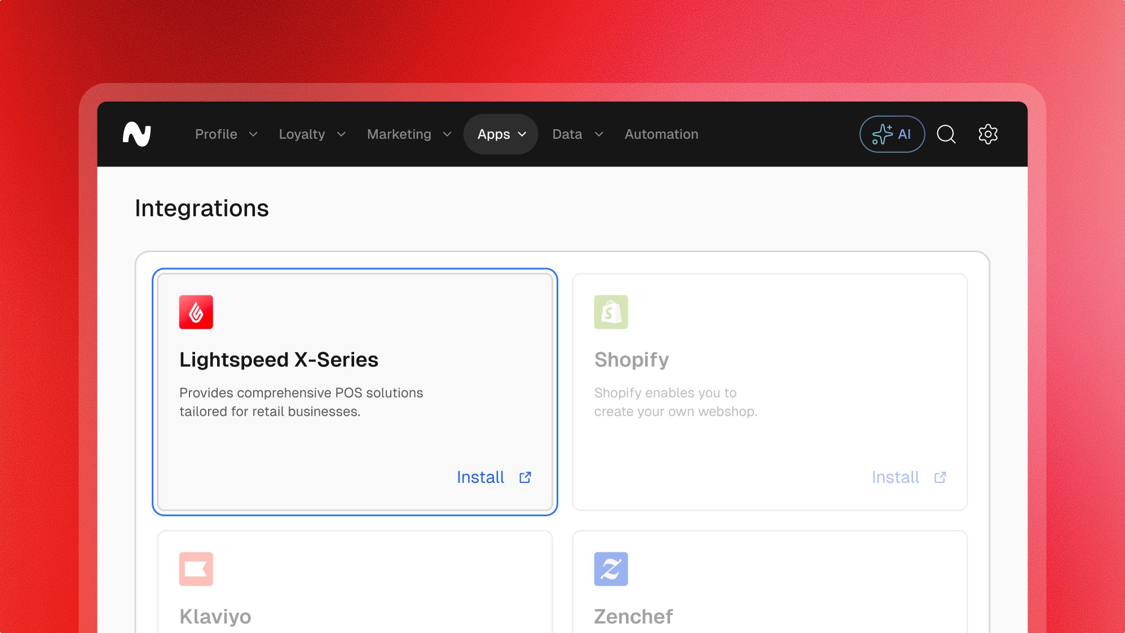
Task: Open the Apps dropdown menu
Action: [x=501, y=134]
